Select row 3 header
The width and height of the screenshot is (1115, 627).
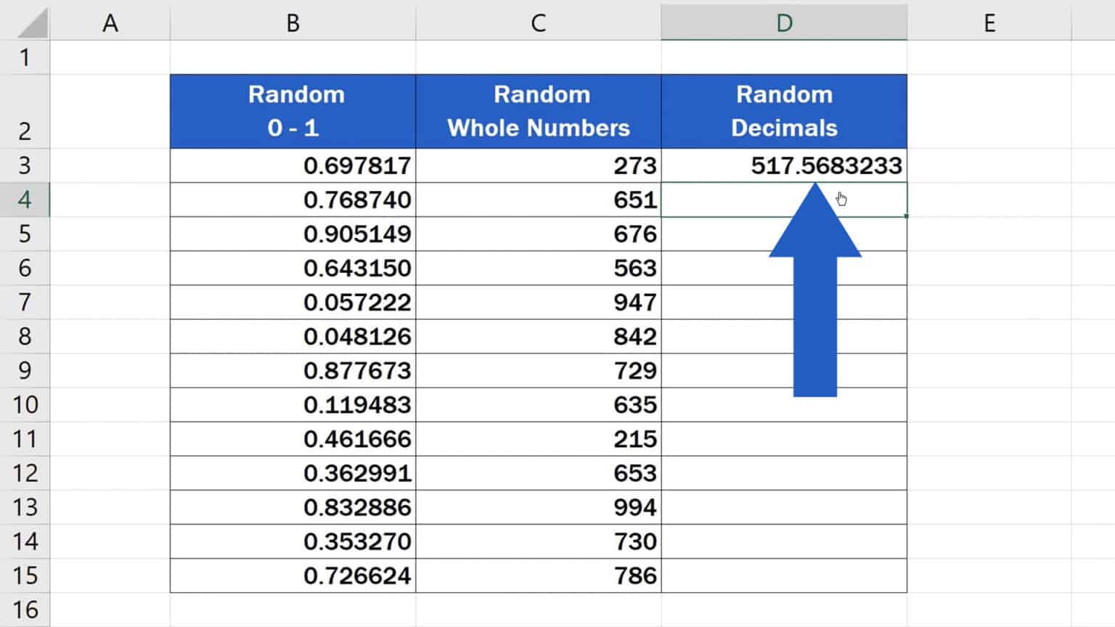pyautogui.click(x=25, y=165)
